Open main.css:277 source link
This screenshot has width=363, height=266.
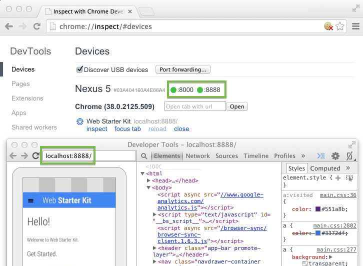click(336, 249)
